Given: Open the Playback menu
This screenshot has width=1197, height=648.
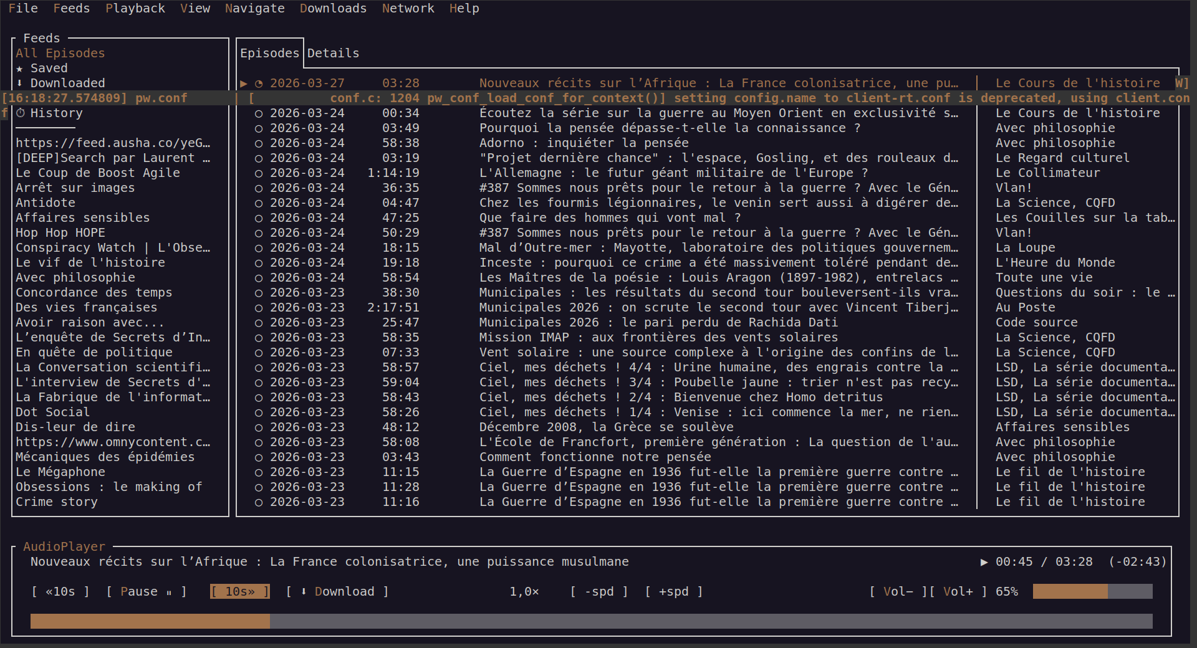Looking at the screenshot, I should pyautogui.click(x=135, y=9).
